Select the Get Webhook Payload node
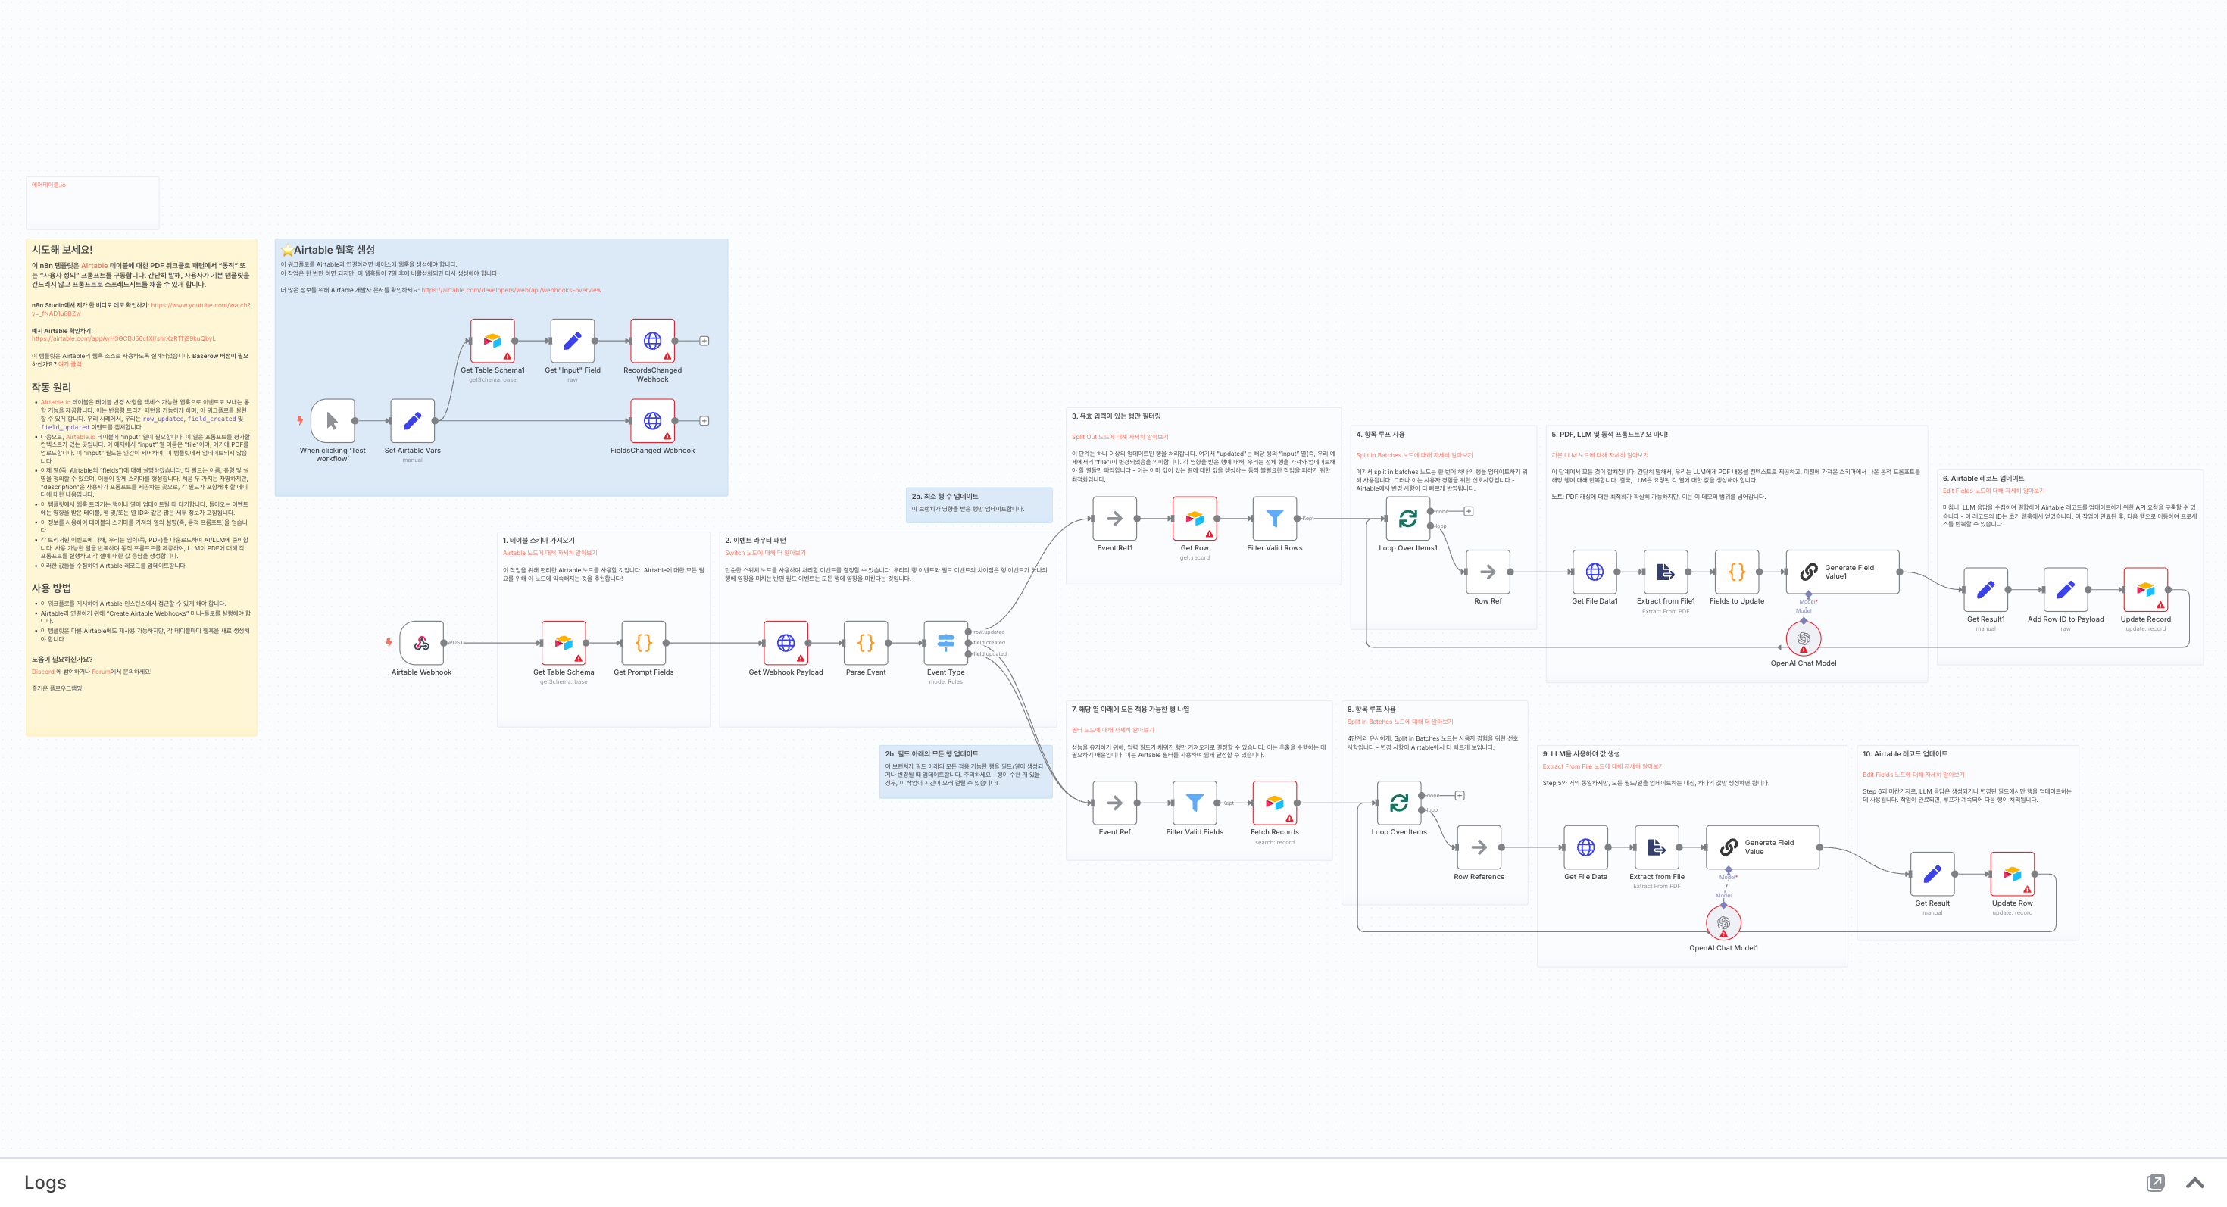Image resolution: width=2227 pixels, height=1207 pixels. pyautogui.click(x=786, y=643)
